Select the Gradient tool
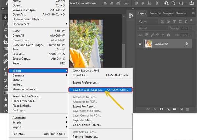Image resolution: width=197 pixels, height=140 pixels. (x=6, y=93)
